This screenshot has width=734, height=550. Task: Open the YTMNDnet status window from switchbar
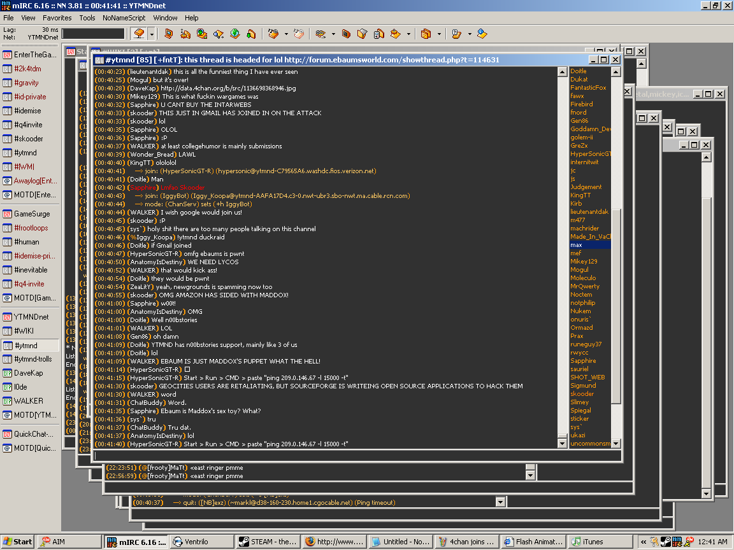(31, 317)
